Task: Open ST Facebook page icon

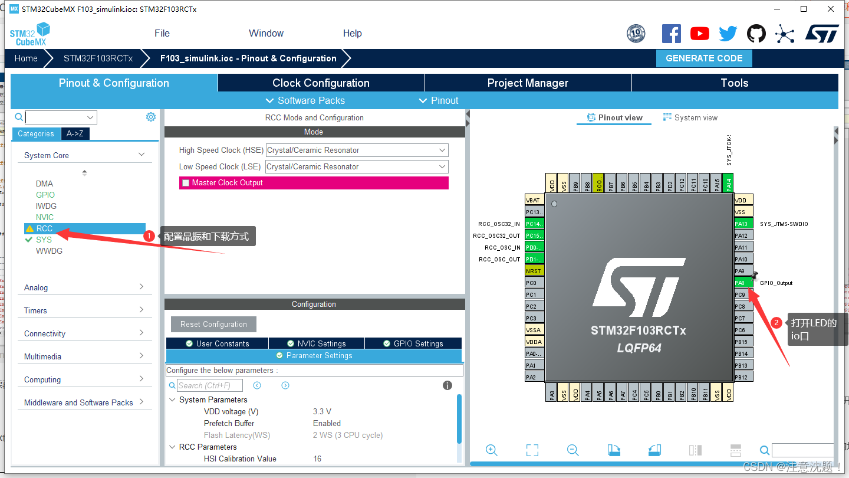Action: [x=672, y=34]
